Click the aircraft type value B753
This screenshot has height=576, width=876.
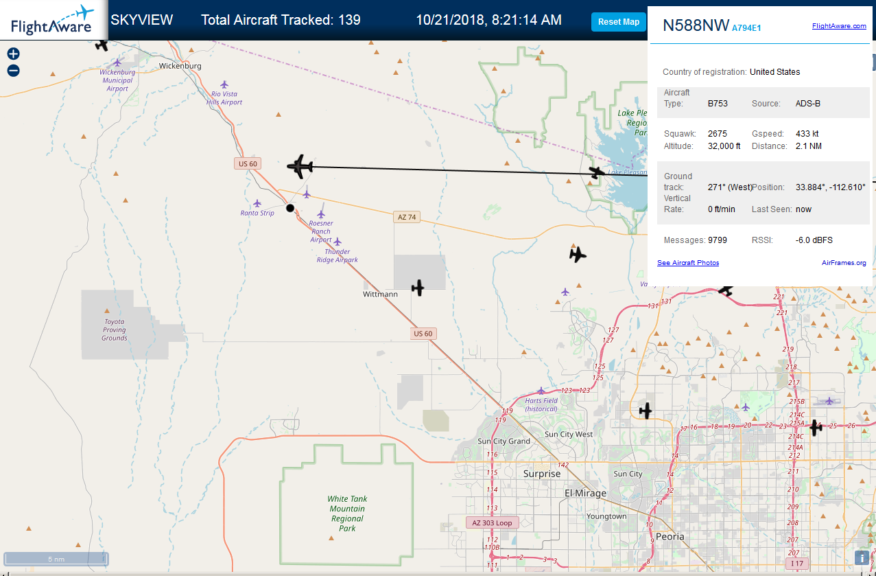click(718, 104)
